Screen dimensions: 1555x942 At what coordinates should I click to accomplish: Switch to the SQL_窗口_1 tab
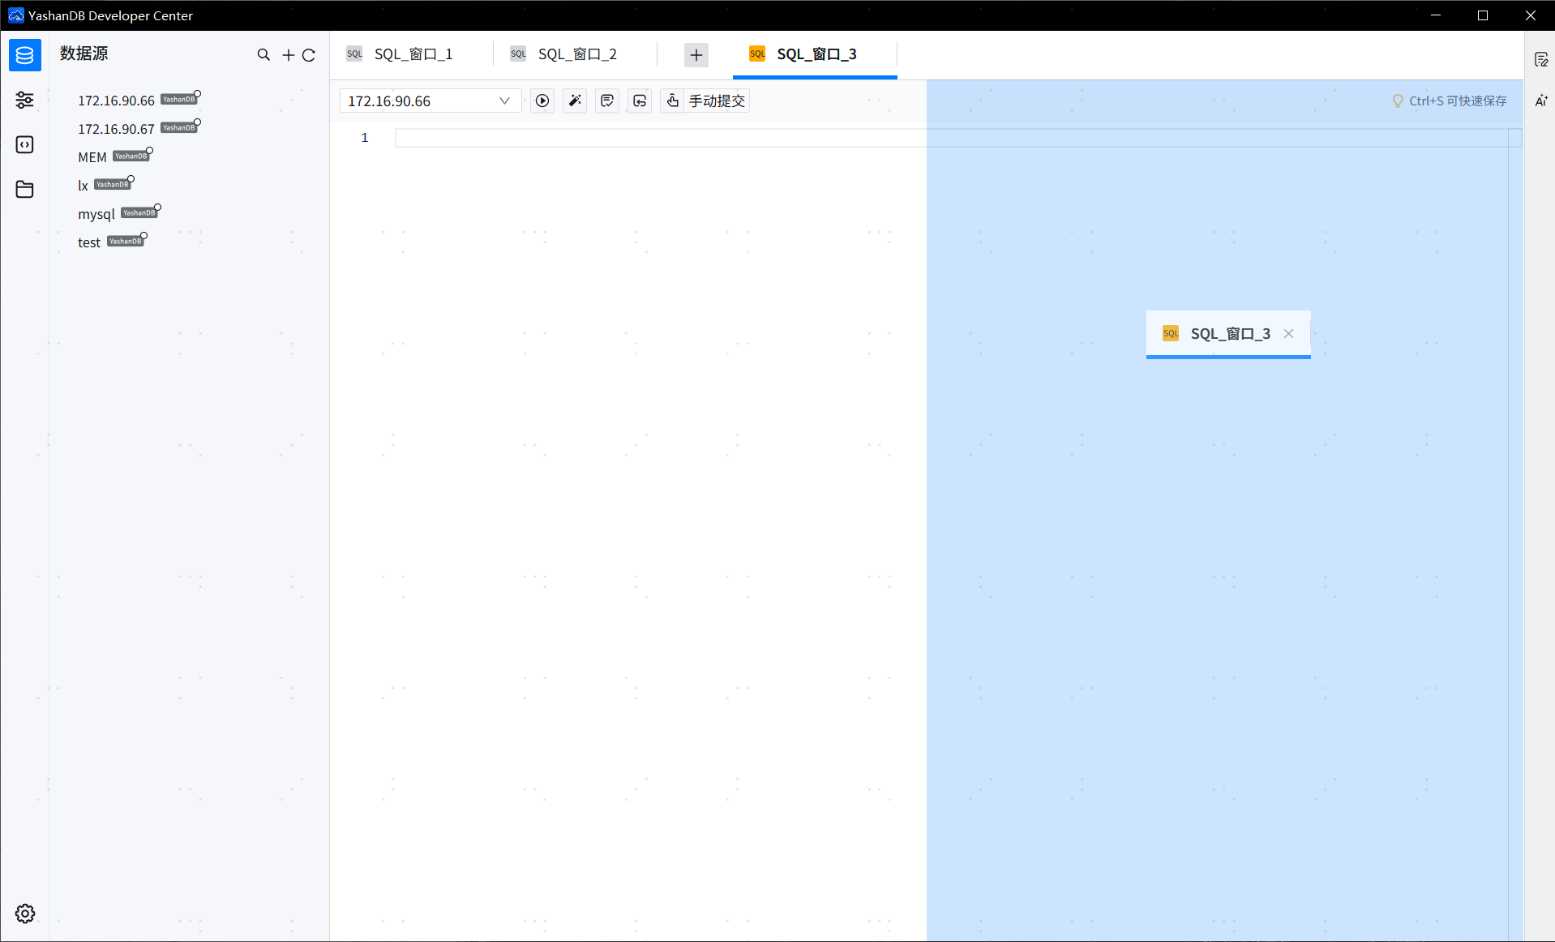[x=412, y=54]
